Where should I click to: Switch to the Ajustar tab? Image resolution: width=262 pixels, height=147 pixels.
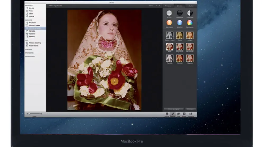(191, 6)
